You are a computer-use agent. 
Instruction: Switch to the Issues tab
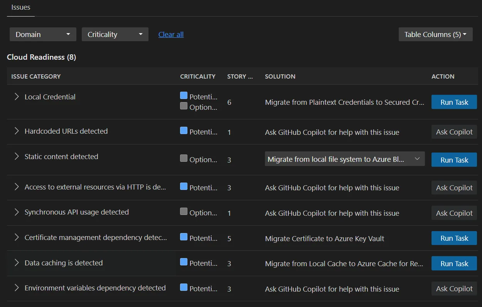[20, 7]
